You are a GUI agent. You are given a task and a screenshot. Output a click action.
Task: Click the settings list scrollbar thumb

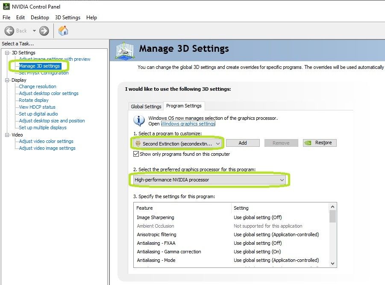point(333,217)
